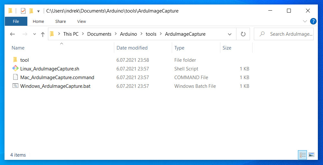Open the Recent locations dropdown

tap(34, 34)
